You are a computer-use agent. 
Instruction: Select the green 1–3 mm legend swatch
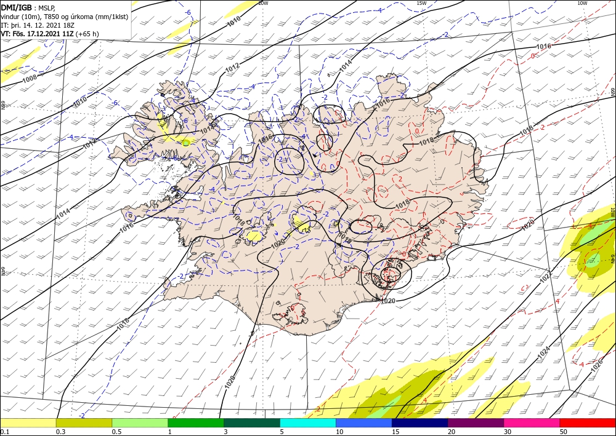[x=196, y=422]
